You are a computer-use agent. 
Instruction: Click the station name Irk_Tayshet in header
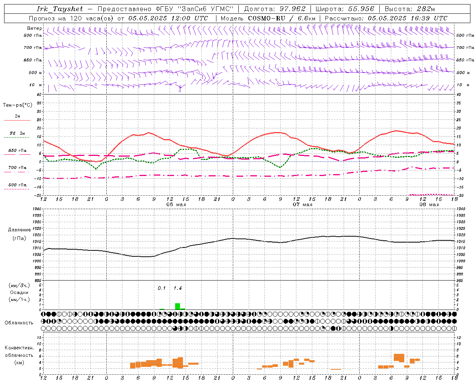tap(60, 9)
